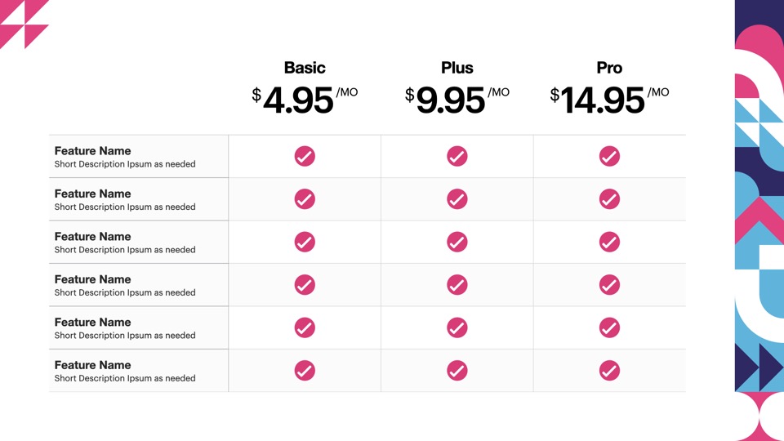This screenshot has width=784, height=441.
Task: Click the first row's Feature Name title
Action: click(92, 151)
